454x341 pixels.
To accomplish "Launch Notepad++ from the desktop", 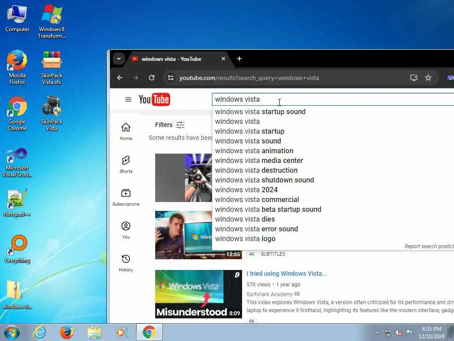I will (17, 203).
